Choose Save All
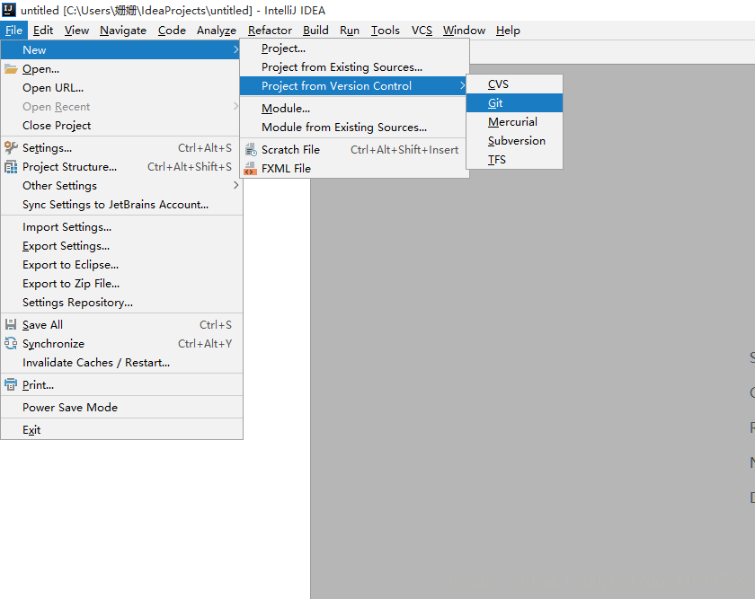 (121, 324)
